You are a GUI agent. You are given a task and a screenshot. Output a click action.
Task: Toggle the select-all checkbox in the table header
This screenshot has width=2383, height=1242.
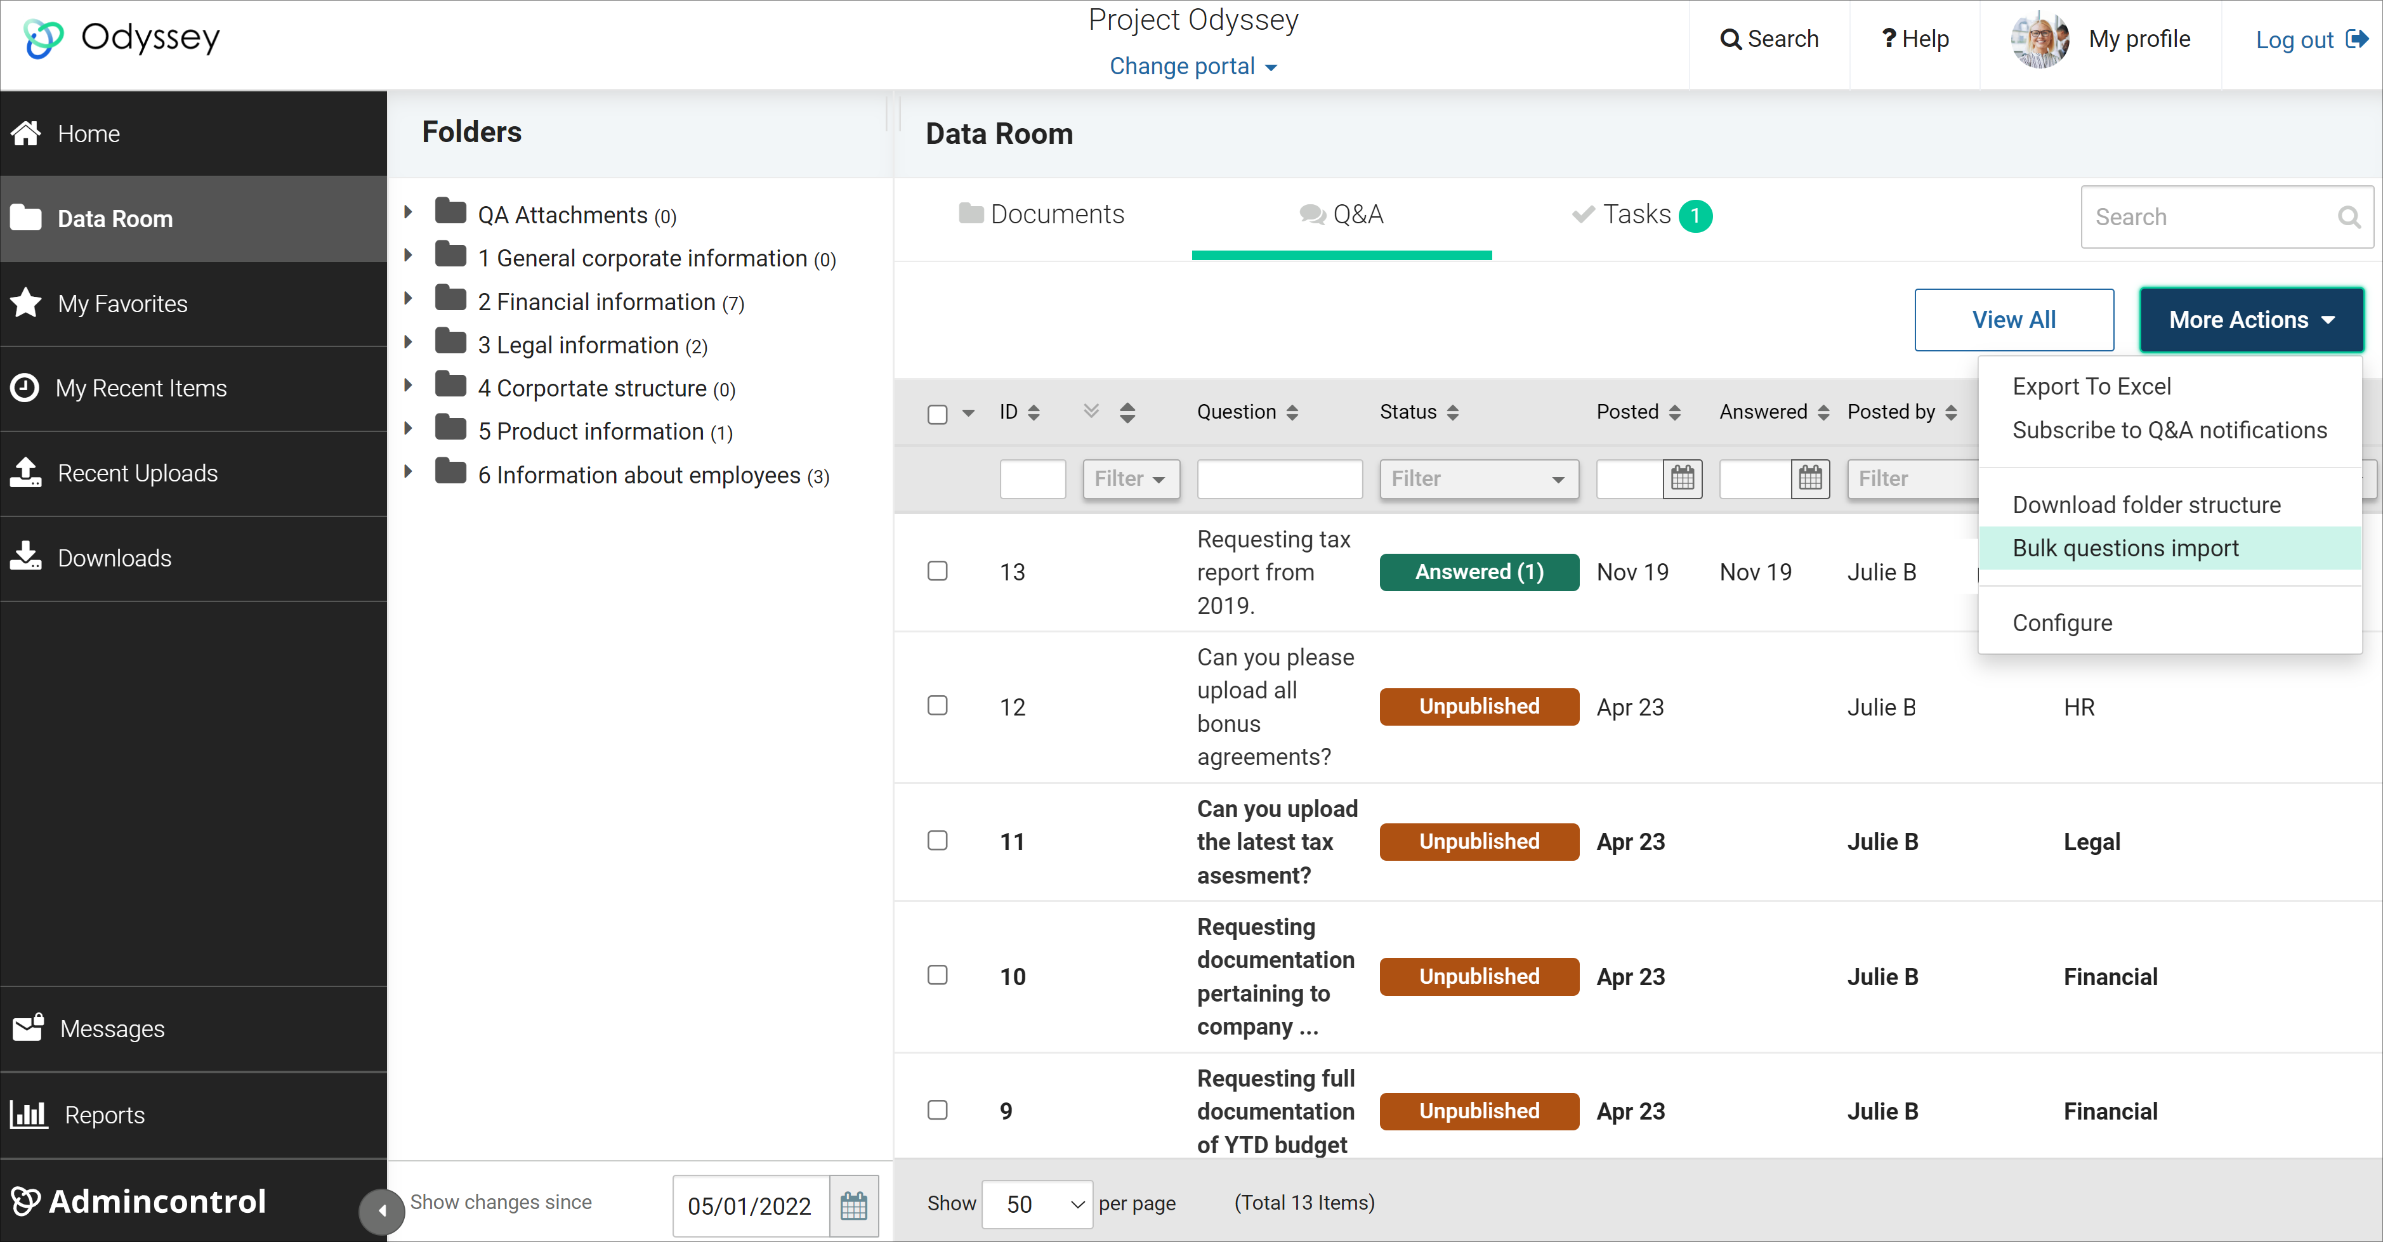click(937, 414)
